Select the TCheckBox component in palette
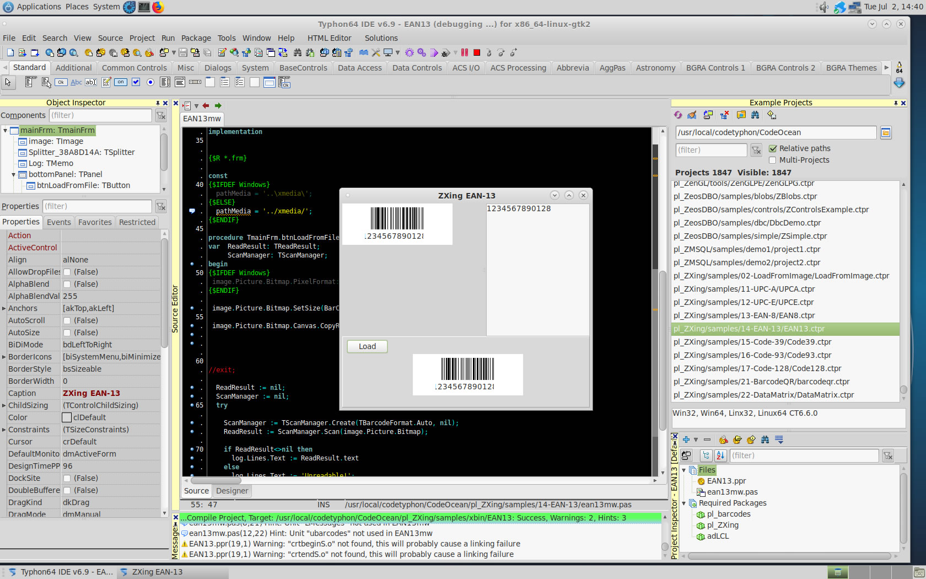The height and width of the screenshot is (579, 926). tap(136, 82)
